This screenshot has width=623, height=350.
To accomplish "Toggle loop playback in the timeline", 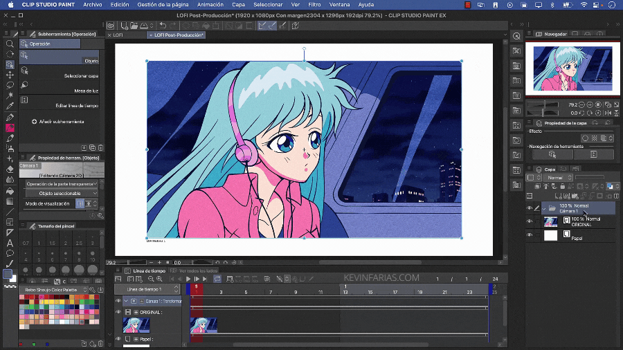I will (x=217, y=279).
